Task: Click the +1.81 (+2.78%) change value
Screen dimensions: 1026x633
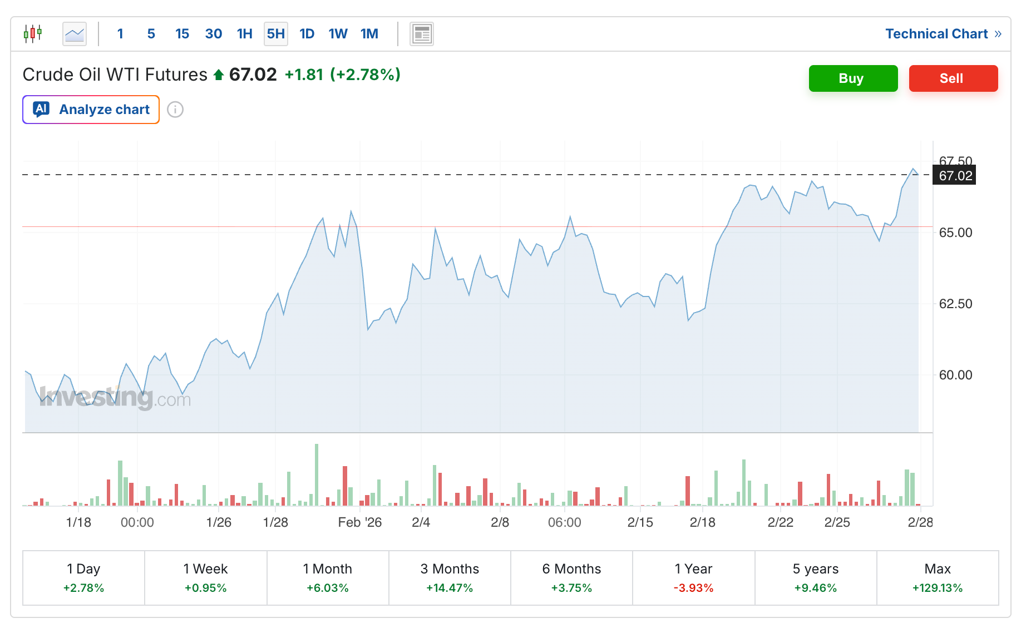Action: pos(343,75)
